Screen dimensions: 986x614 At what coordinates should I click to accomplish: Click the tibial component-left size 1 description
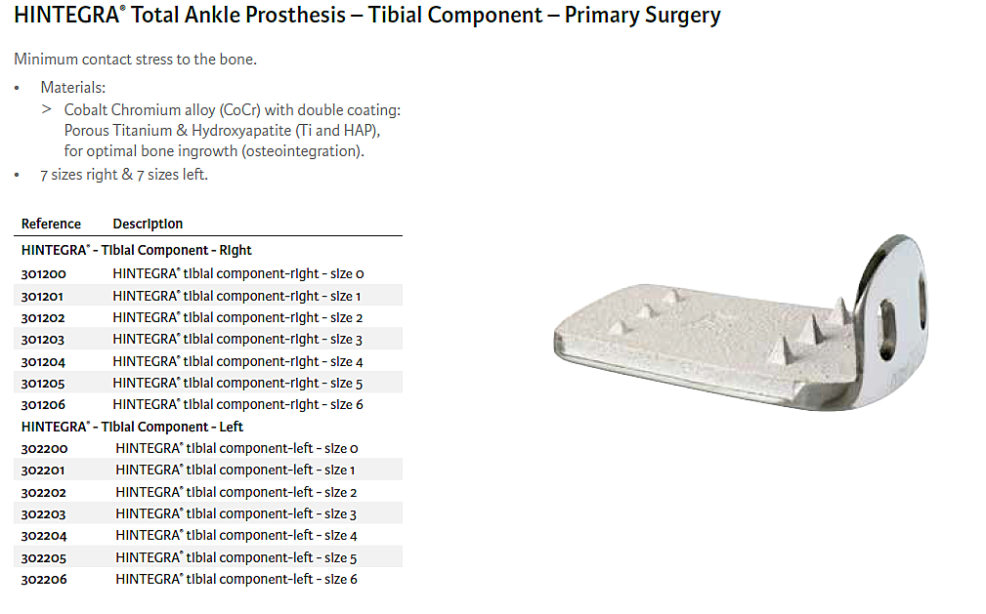[x=236, y=471]
